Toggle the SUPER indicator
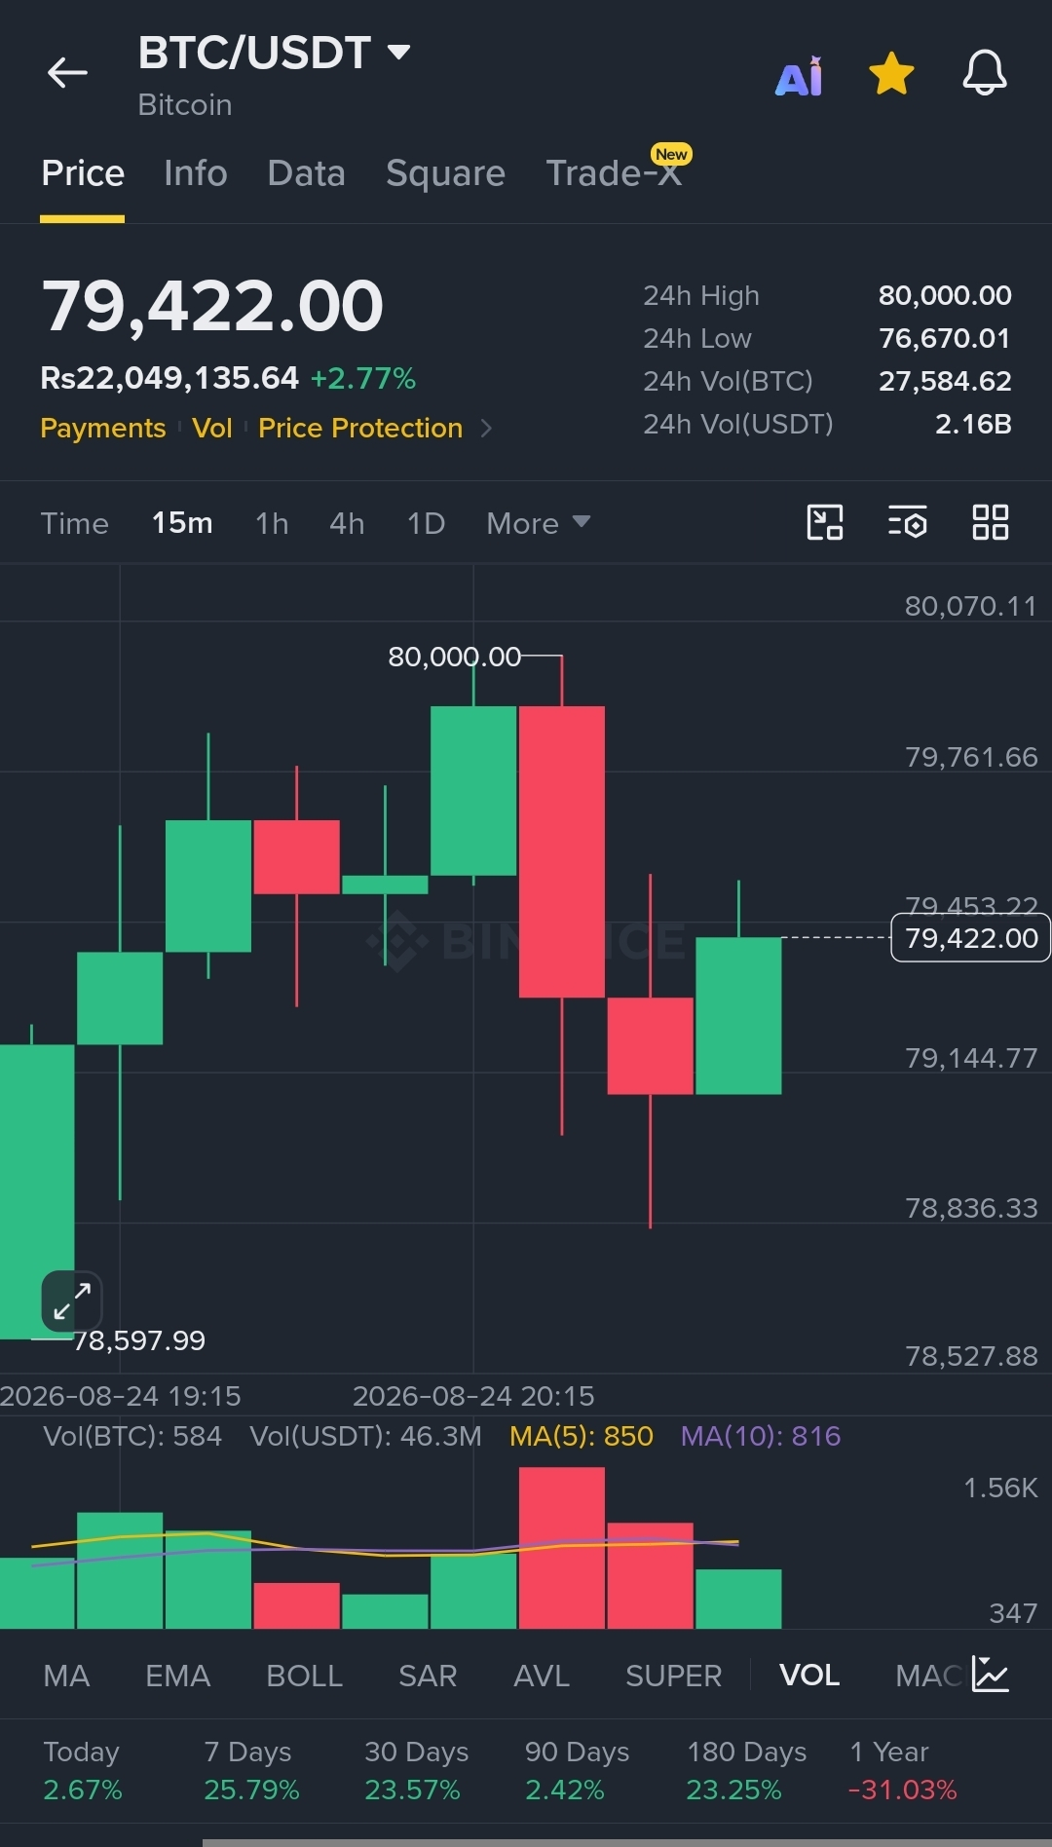This screenshot has width=1052, height=1847. pyautogui.click(x=673, y=1676)
